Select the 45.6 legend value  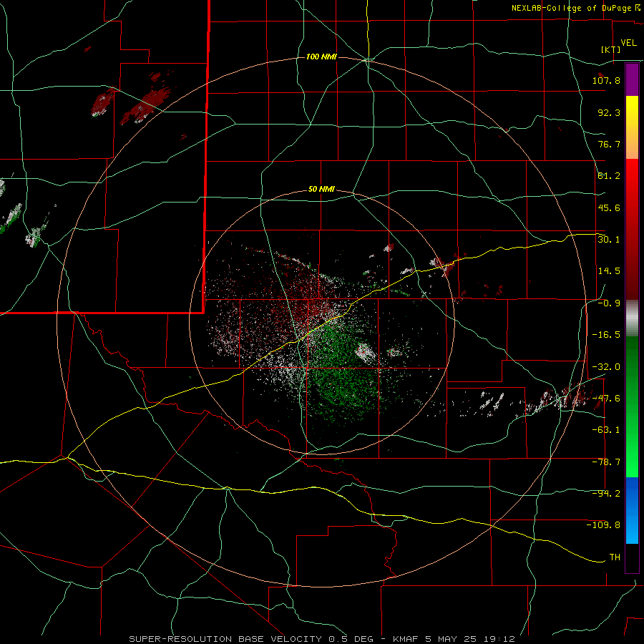(609, 208)
